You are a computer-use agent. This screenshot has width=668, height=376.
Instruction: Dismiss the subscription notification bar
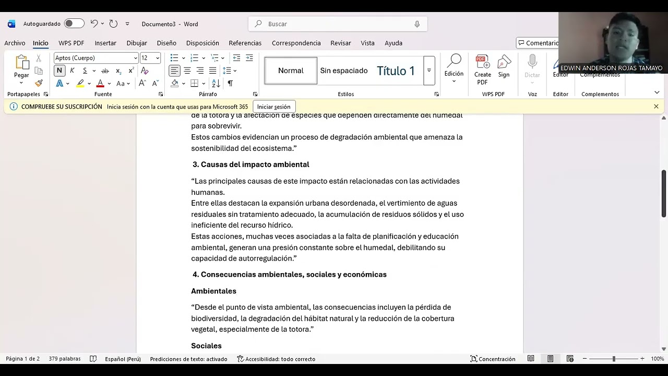tap(656, 107)
